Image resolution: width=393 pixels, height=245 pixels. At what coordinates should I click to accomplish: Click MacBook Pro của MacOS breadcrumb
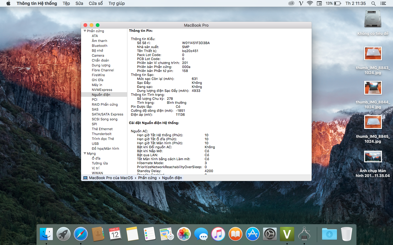[111, 178]
